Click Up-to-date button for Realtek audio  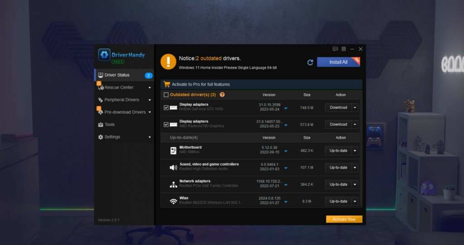pos(338,168)
